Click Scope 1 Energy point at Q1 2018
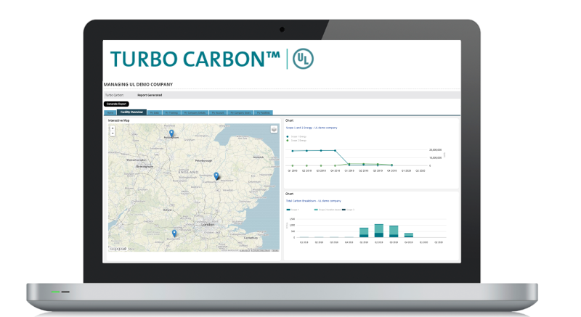Image resolution: width=581 pixels, height=317 pixels. 293,151
